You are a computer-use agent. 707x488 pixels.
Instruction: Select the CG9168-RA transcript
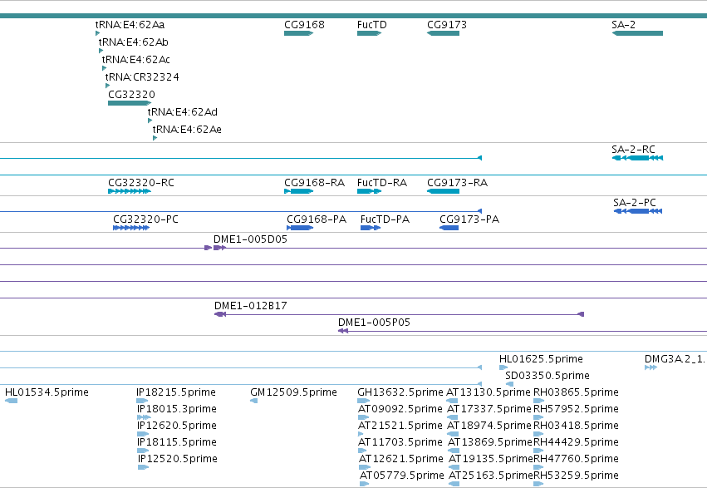pos(298,191)
